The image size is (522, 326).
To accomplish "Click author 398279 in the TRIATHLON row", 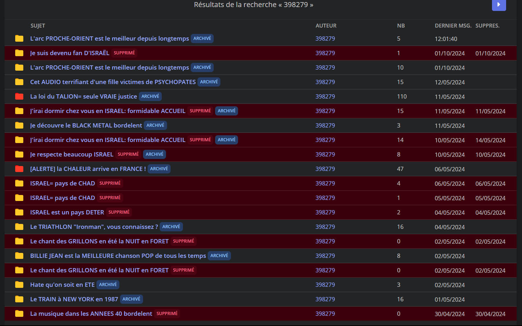I will pos(325,227).
